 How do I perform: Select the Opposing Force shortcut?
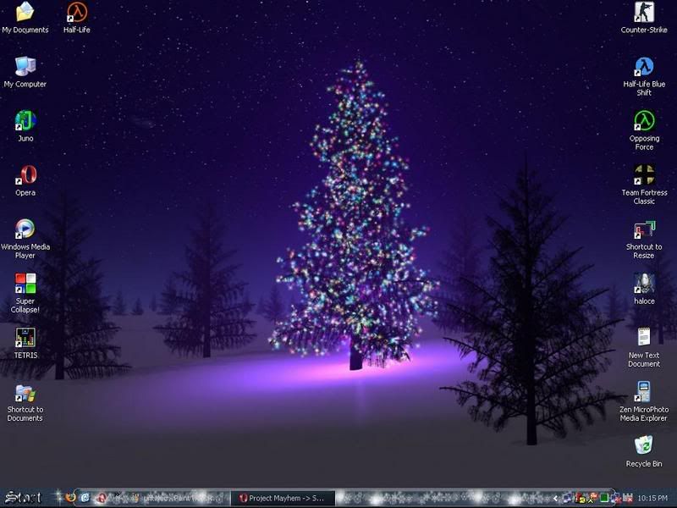tap(644, 121)
